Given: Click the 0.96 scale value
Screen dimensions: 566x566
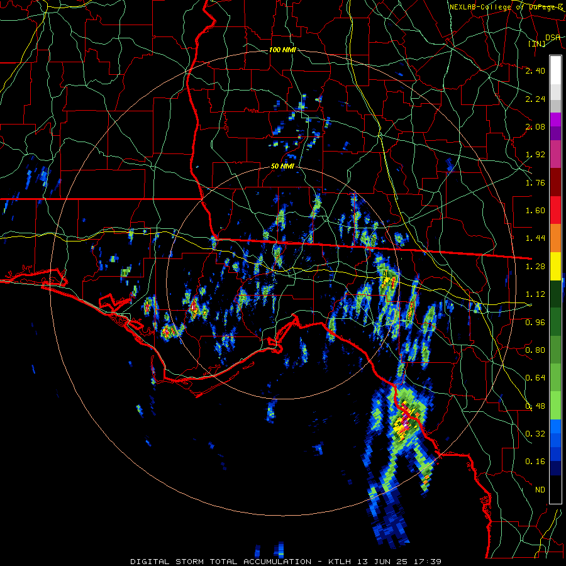Looking at the screenshot, I should pos(535,323).
